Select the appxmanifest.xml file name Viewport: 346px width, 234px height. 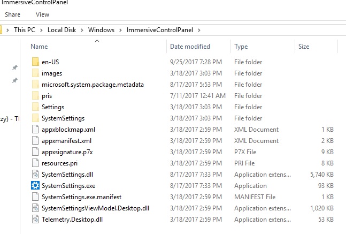pos(66,141)
